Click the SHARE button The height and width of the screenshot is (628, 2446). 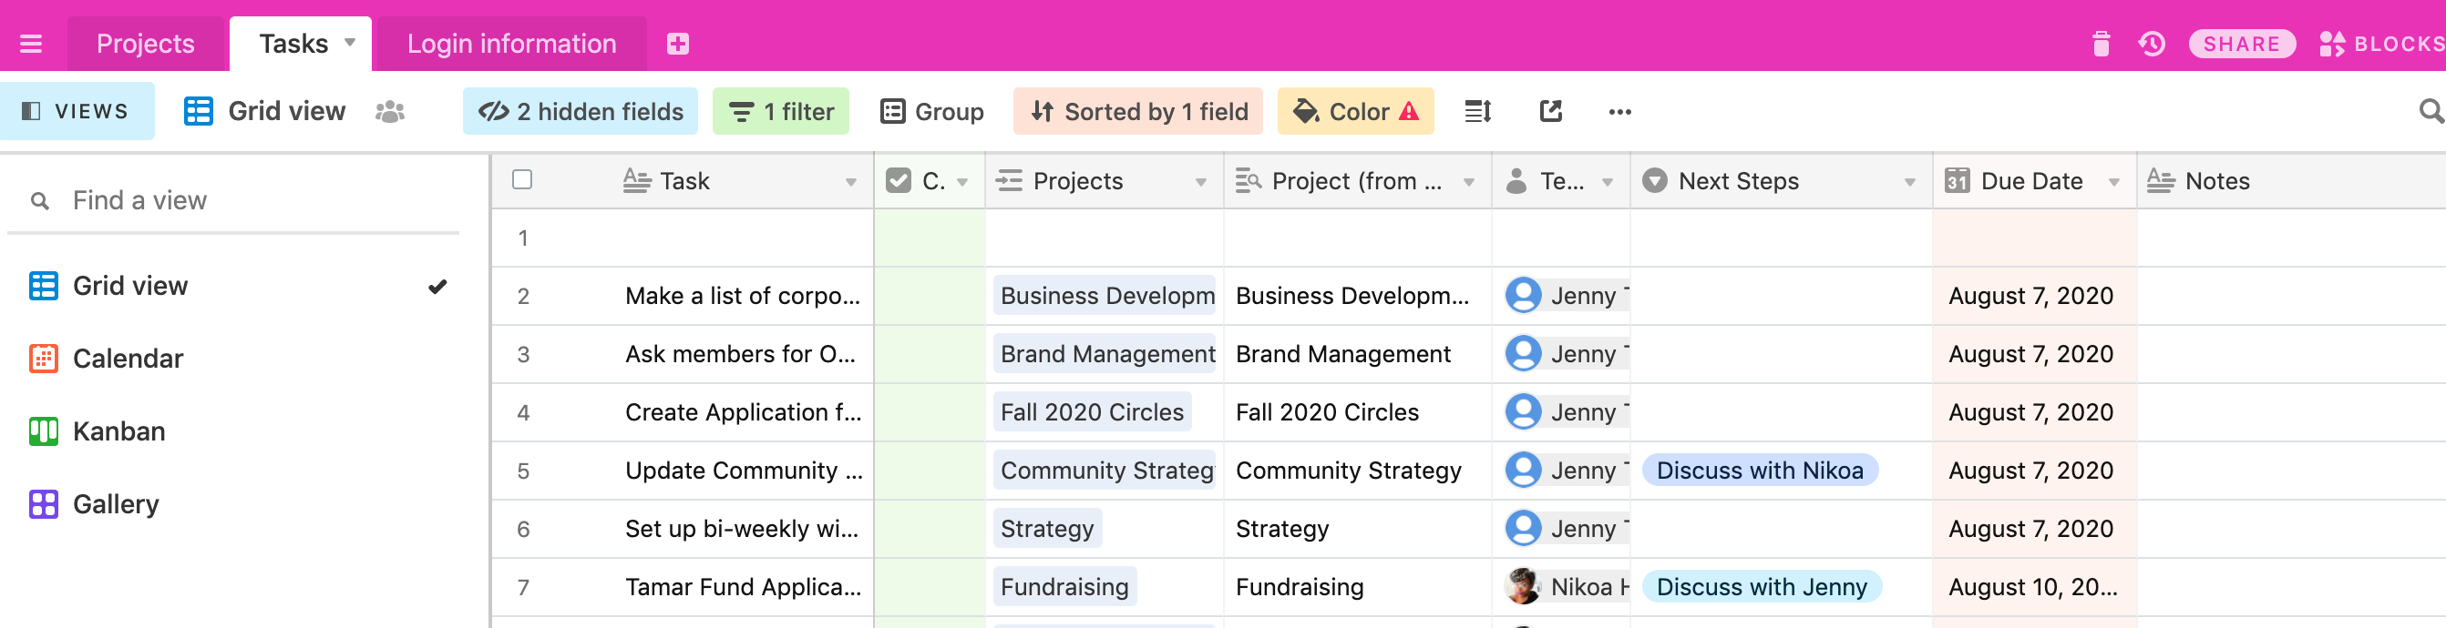pyautogui.click(x=2242, y=44)
